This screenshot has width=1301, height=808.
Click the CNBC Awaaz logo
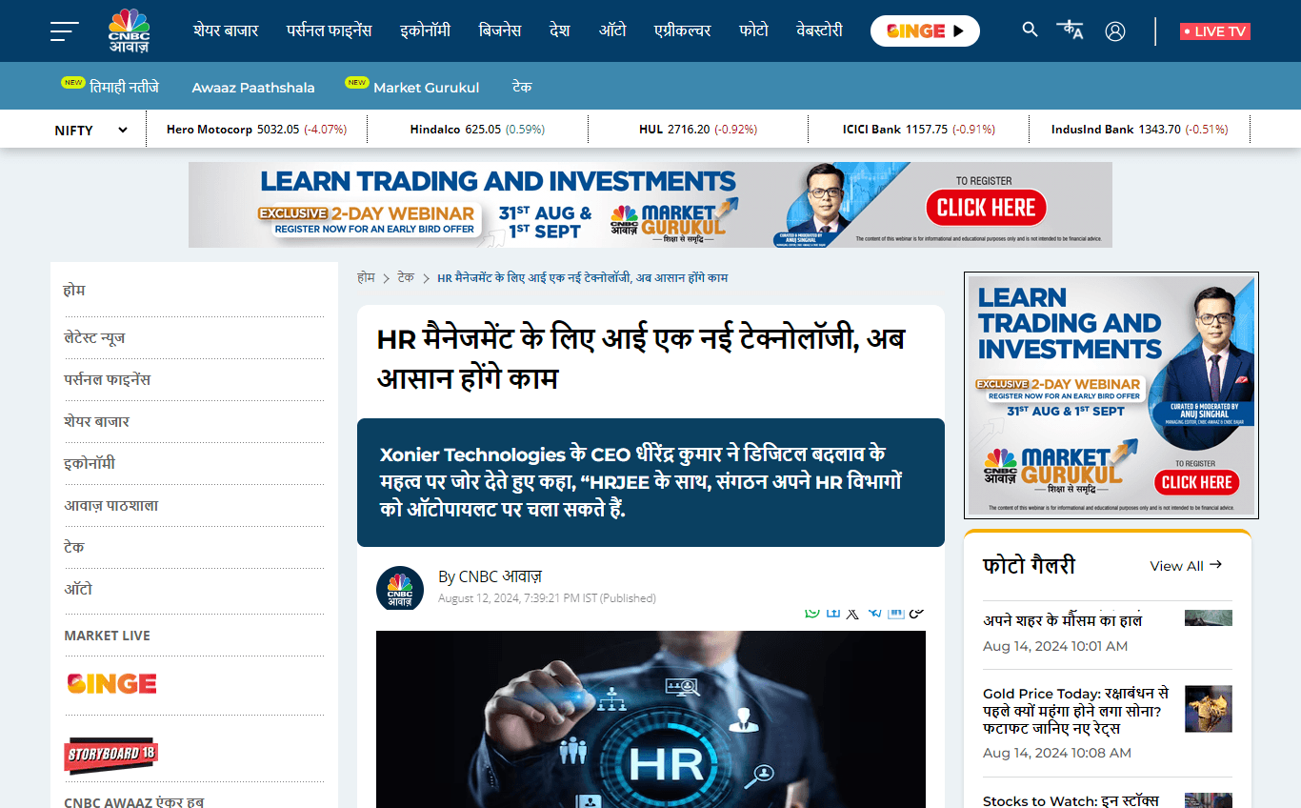[x=129, y=30]
